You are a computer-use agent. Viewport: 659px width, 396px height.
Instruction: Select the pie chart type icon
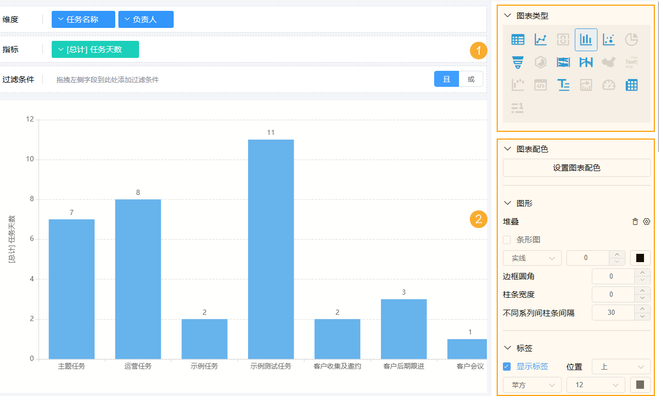tap(632, 39)
